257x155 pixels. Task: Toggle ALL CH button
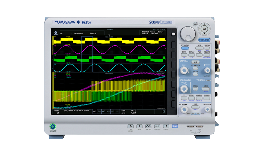click(195, 74)
